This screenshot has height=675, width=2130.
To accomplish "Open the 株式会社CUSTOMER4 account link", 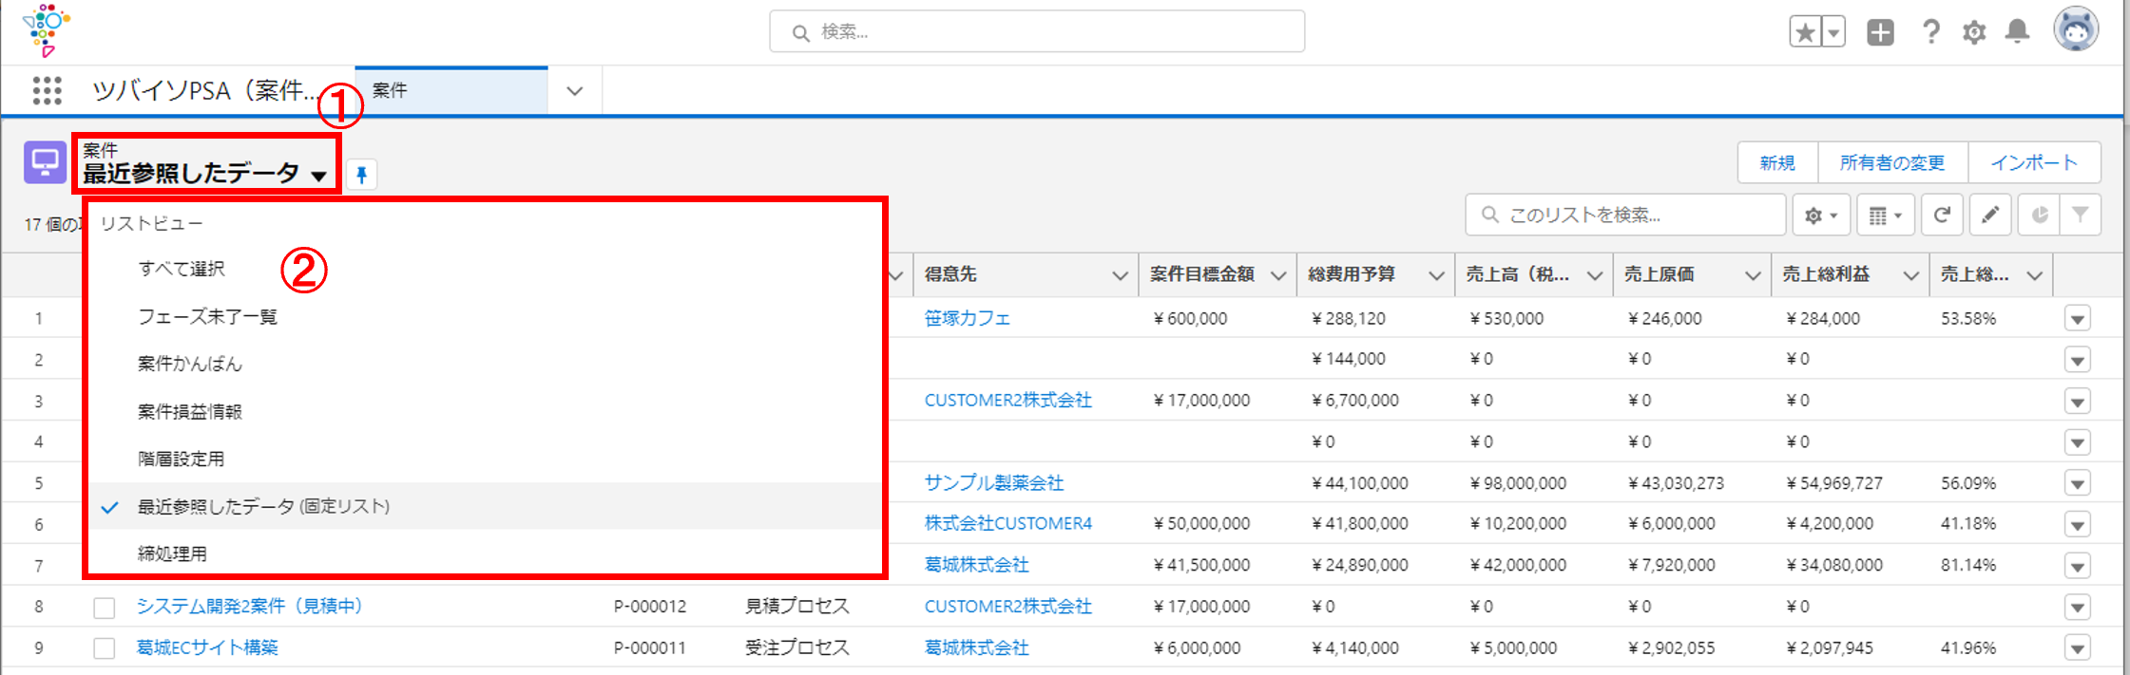I will pyautogui.click(x=1008, y=523).
